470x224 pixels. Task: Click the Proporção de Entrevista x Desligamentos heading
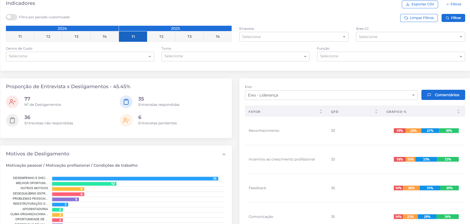(68, 87)
